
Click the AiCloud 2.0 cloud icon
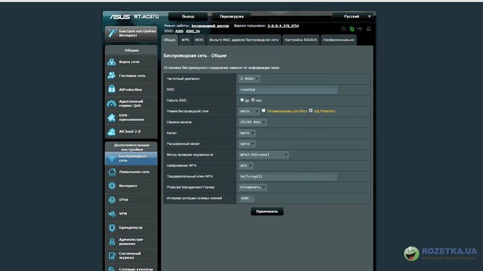111,132
